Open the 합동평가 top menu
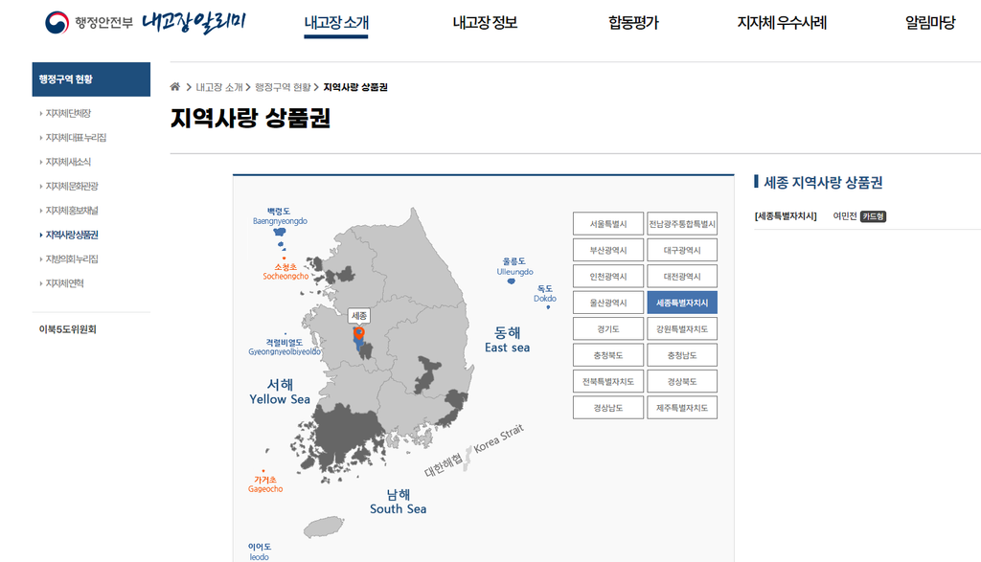 (x=633, y=23)
